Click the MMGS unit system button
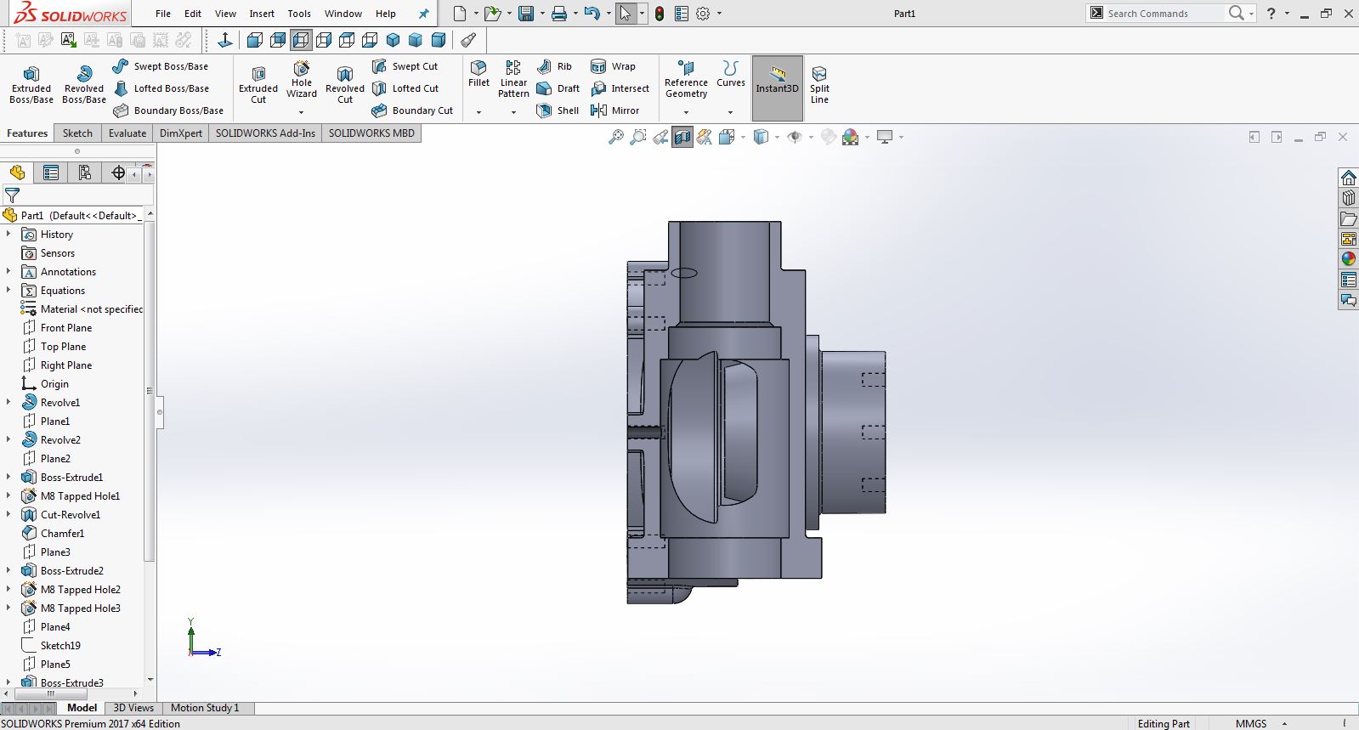The image size is (1359, 730). tap(1251, 723)
